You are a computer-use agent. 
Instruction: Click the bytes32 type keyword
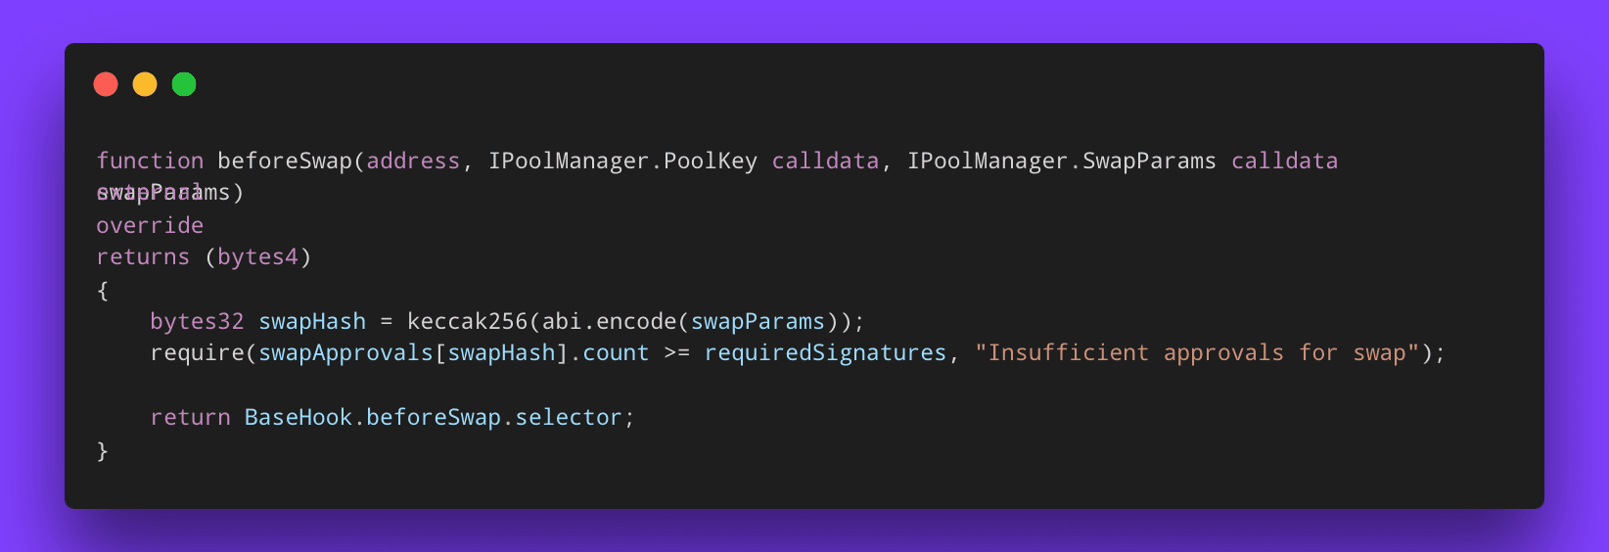(x=197, y=322)
